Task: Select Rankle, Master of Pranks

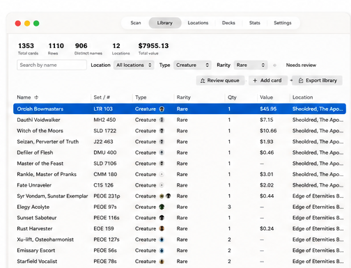Action: (x=180, y=174)
